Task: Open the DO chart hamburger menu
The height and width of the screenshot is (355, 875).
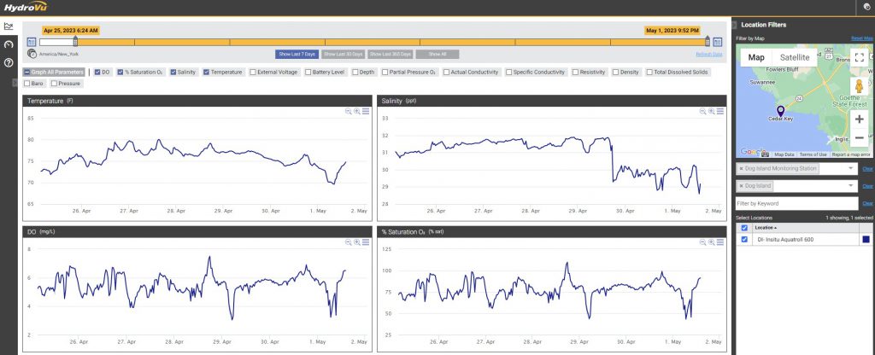Action: pyautogui.click(x=366, y=242)
